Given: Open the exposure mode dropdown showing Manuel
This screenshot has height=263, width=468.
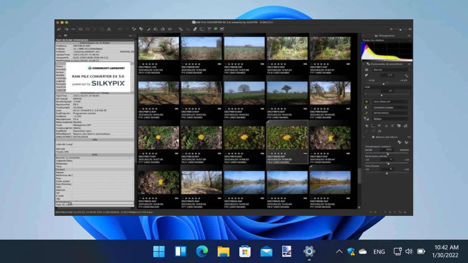Looking at the screenshot, I should click(x=390, y=70).
